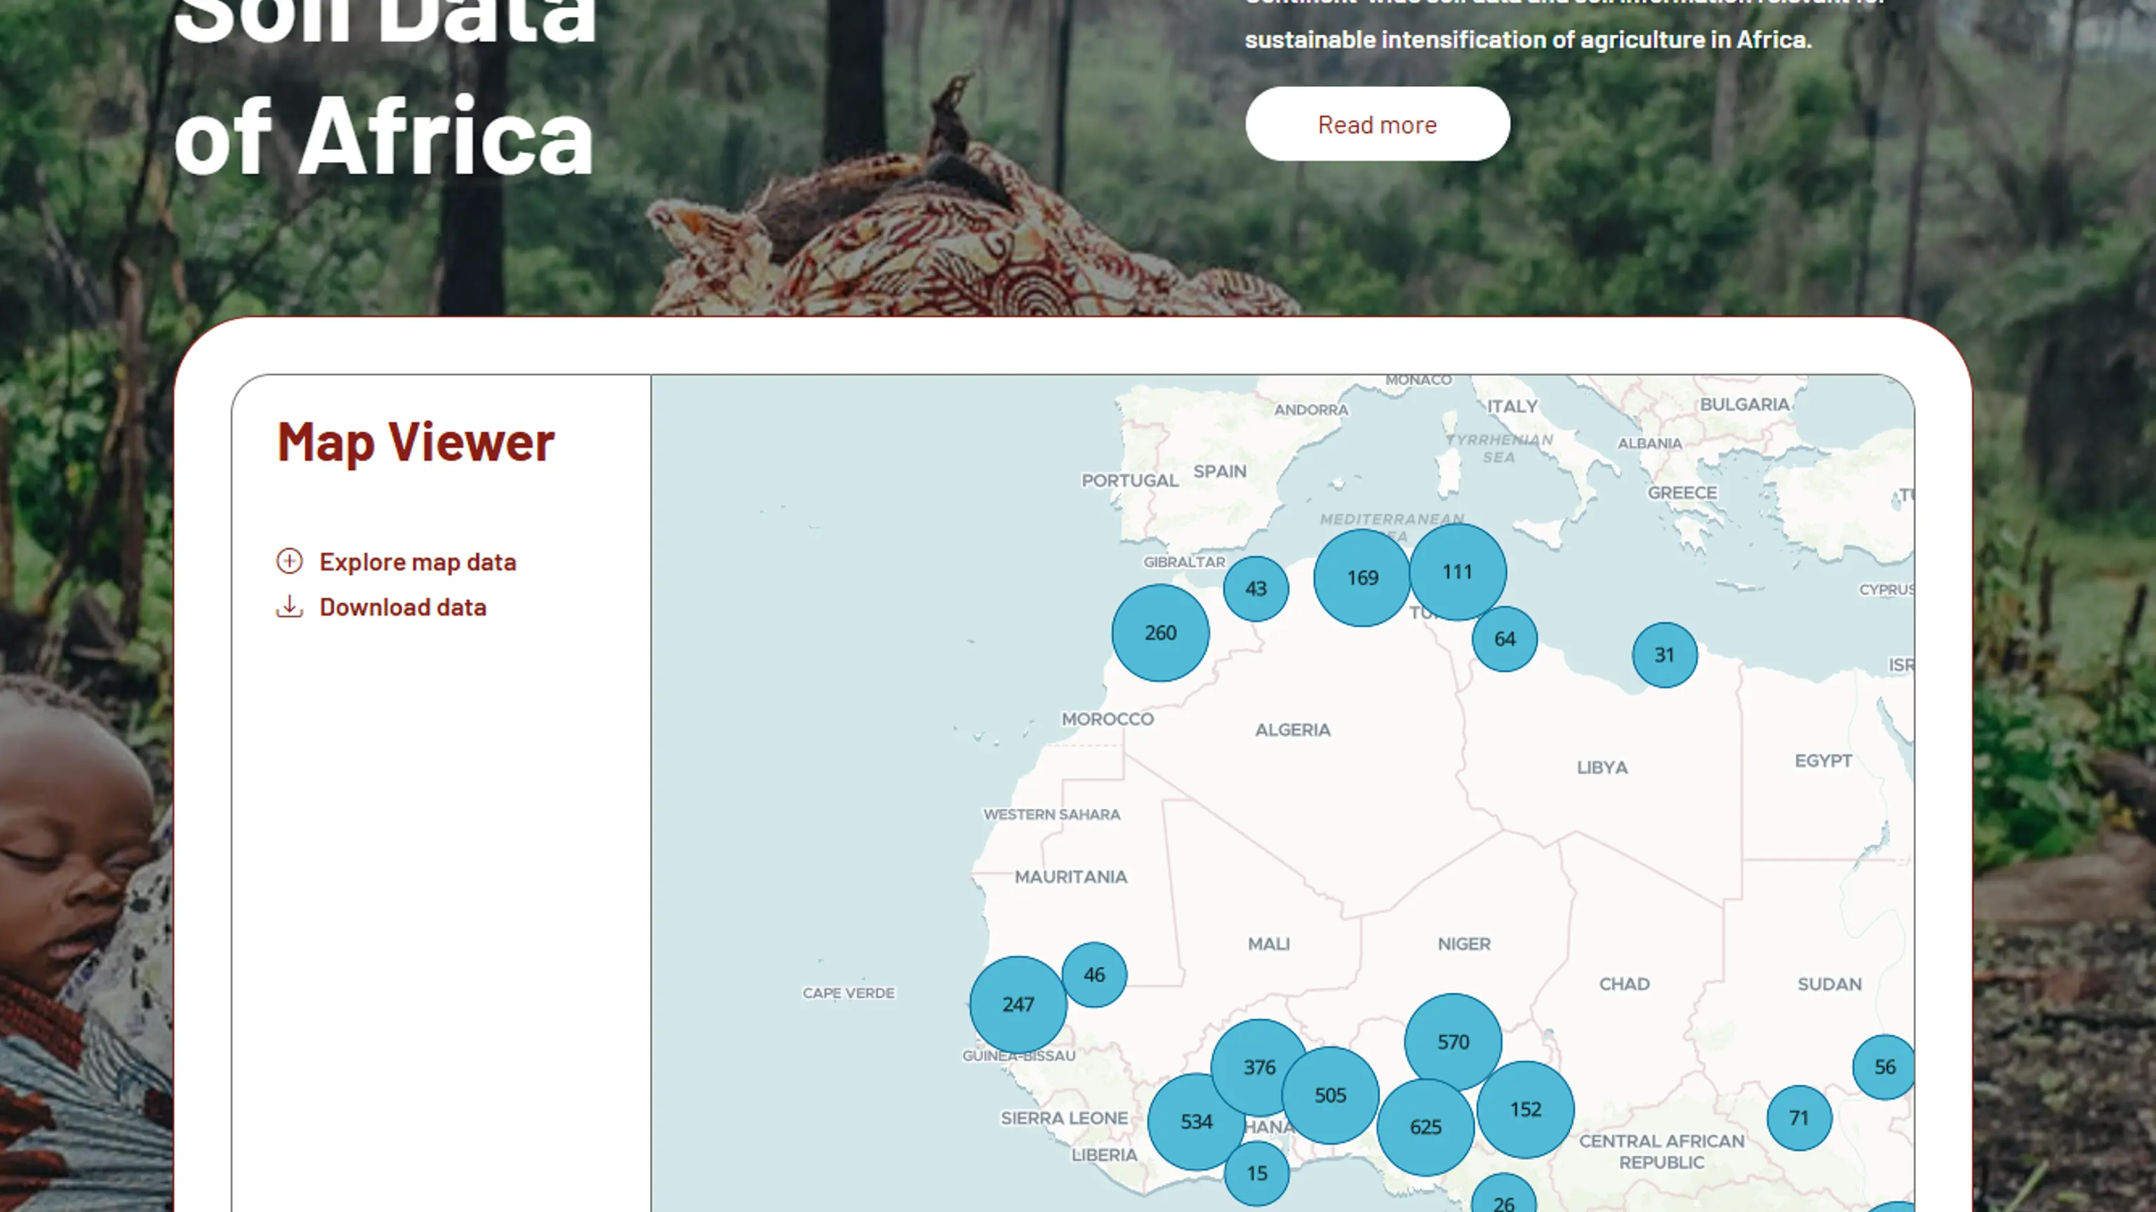This screenshot has height=1212, width=2156.
Task: Select the 505 cluster marker
Action: click(1331, 1095)
